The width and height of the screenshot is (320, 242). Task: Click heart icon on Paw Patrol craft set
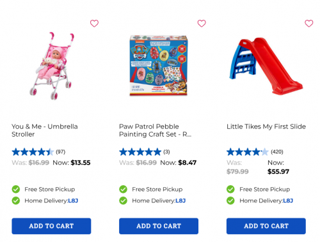pyautogui.click(x=202, y=23)
